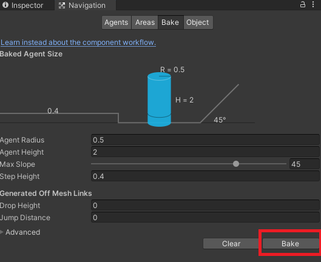Click the Agent Height label

[22, 152]
